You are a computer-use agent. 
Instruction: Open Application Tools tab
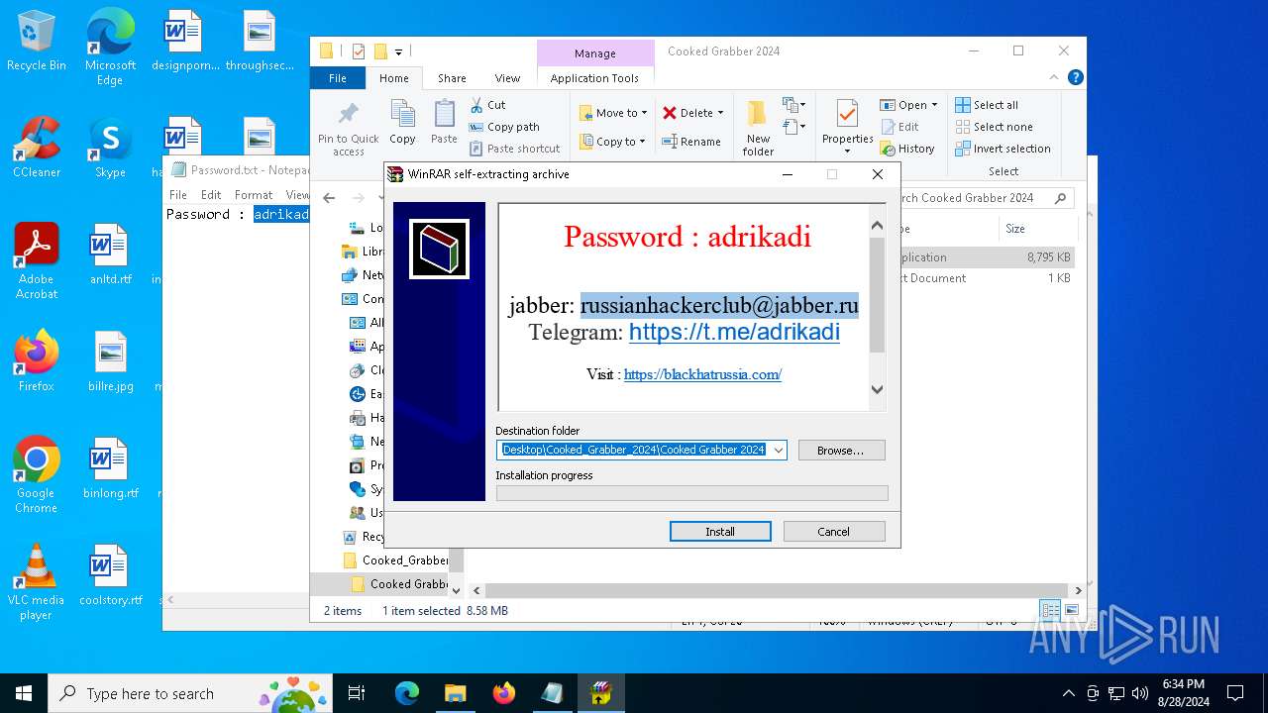(595, 78)
